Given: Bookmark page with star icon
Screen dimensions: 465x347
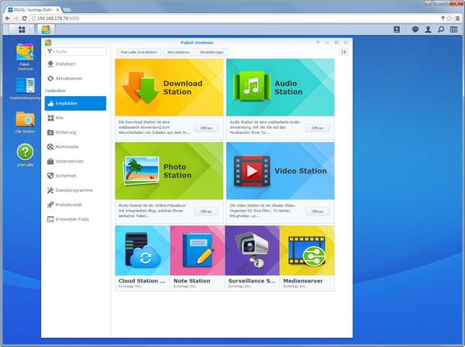Looking at the screenshot, I should click(449, 19).
